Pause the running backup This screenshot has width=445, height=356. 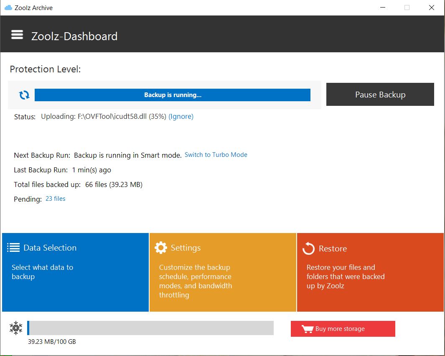click(x=380, y=95)
